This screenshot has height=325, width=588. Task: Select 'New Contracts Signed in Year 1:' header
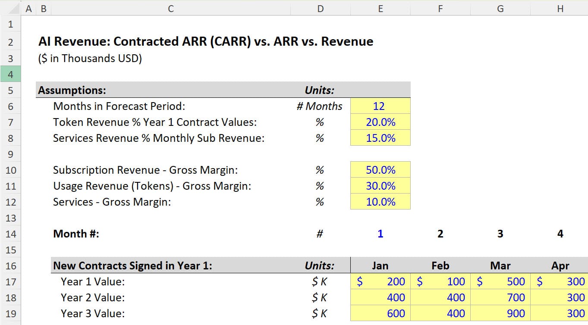133,266
